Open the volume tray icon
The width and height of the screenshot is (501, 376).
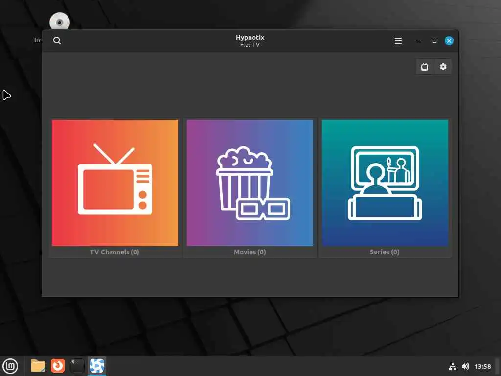(x=465, y=366)
